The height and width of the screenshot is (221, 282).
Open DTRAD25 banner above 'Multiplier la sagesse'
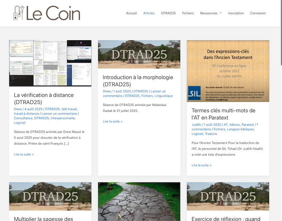[x=50, y=197]
